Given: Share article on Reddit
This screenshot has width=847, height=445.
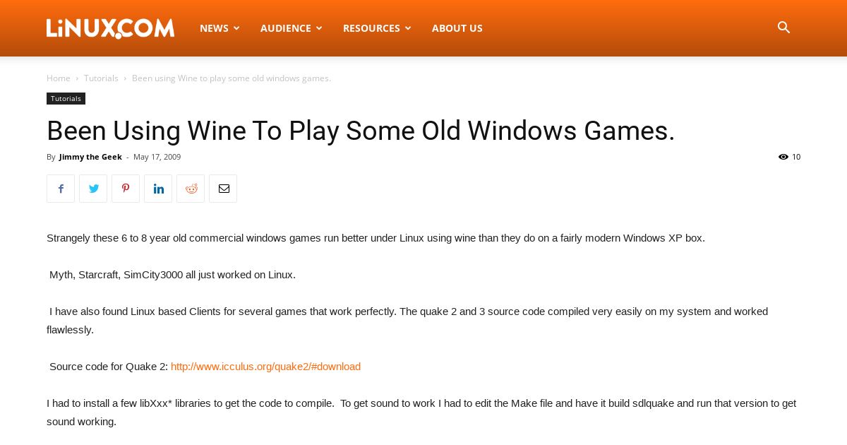Looking at the screenshot, I should tap(191, 189).
